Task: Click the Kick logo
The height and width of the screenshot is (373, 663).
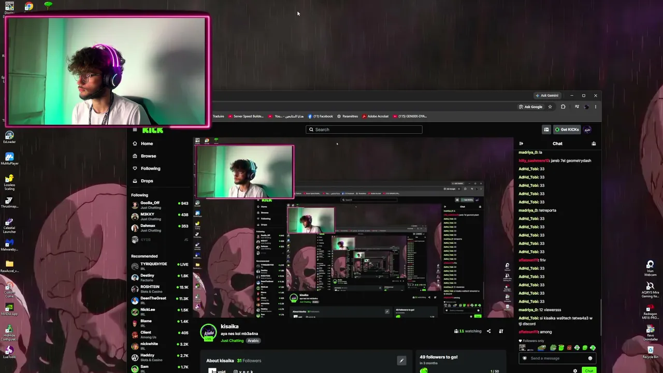Action: click(153, 130)
